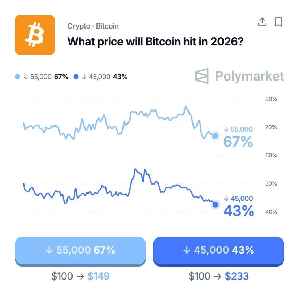Click the market title about Bitcoin 2026
This screenshot has width=299, height=299.
tap(155, 41)
